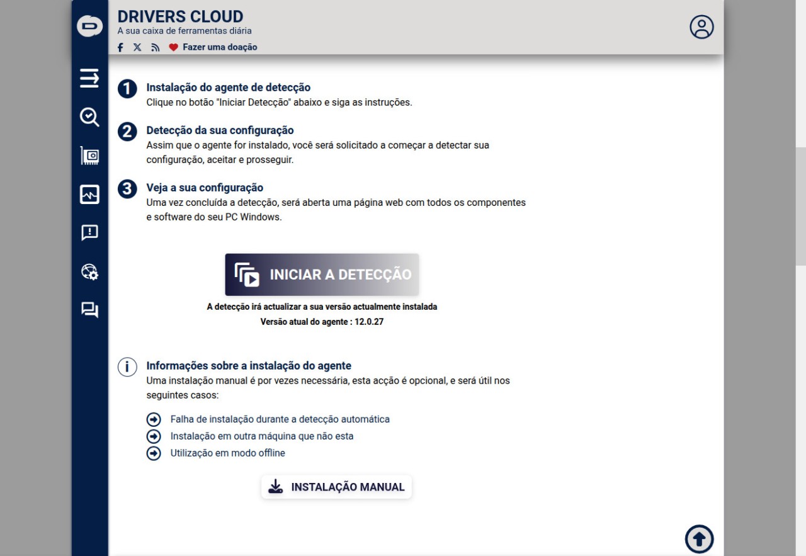Click the INSTALAÇÃO MANUAL download button

click(x=336, y=487)
